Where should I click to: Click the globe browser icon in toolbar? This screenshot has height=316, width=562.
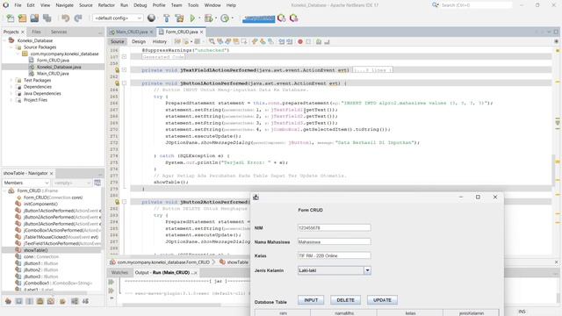pyautogui.click(x=151, y=18)
